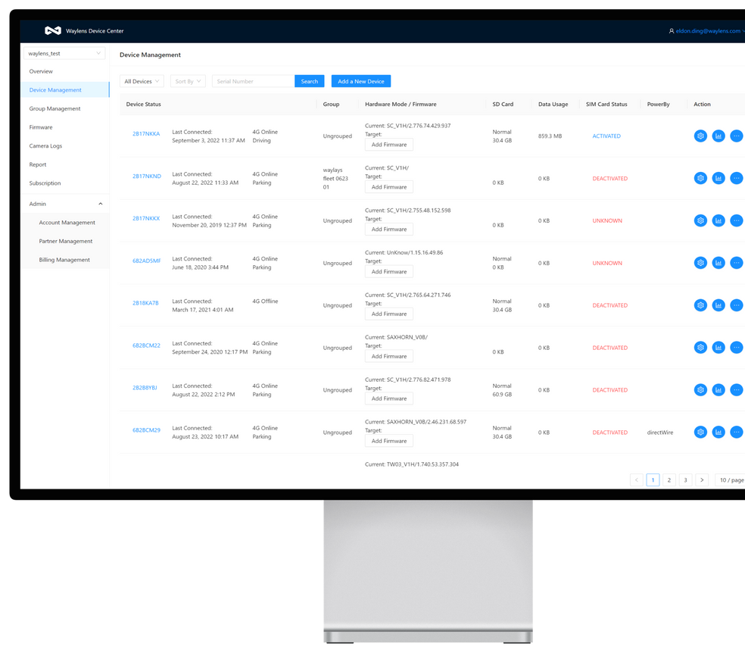View usage chart for device 2B2B8YBJ
Viewport: 745px width, 659px height.
coord(719,390)
